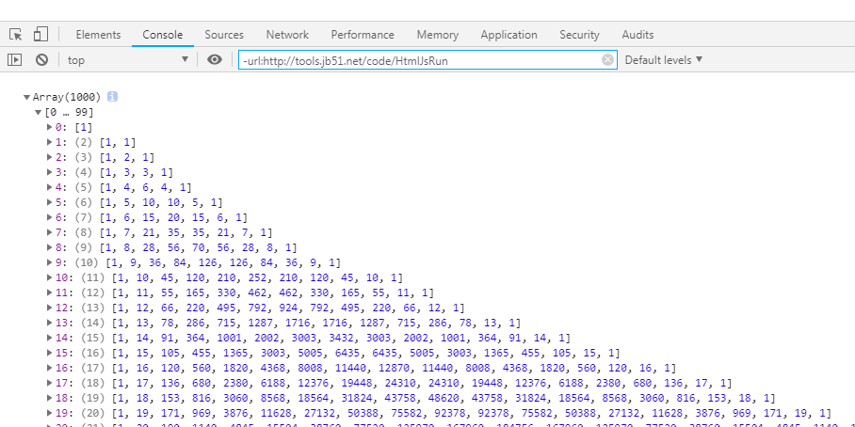
Task: Select the Memory tab
Action: coord(437,34)
